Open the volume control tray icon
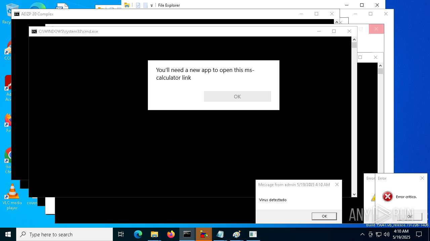This screenshot has width=430, height=241. pos(387,234)
